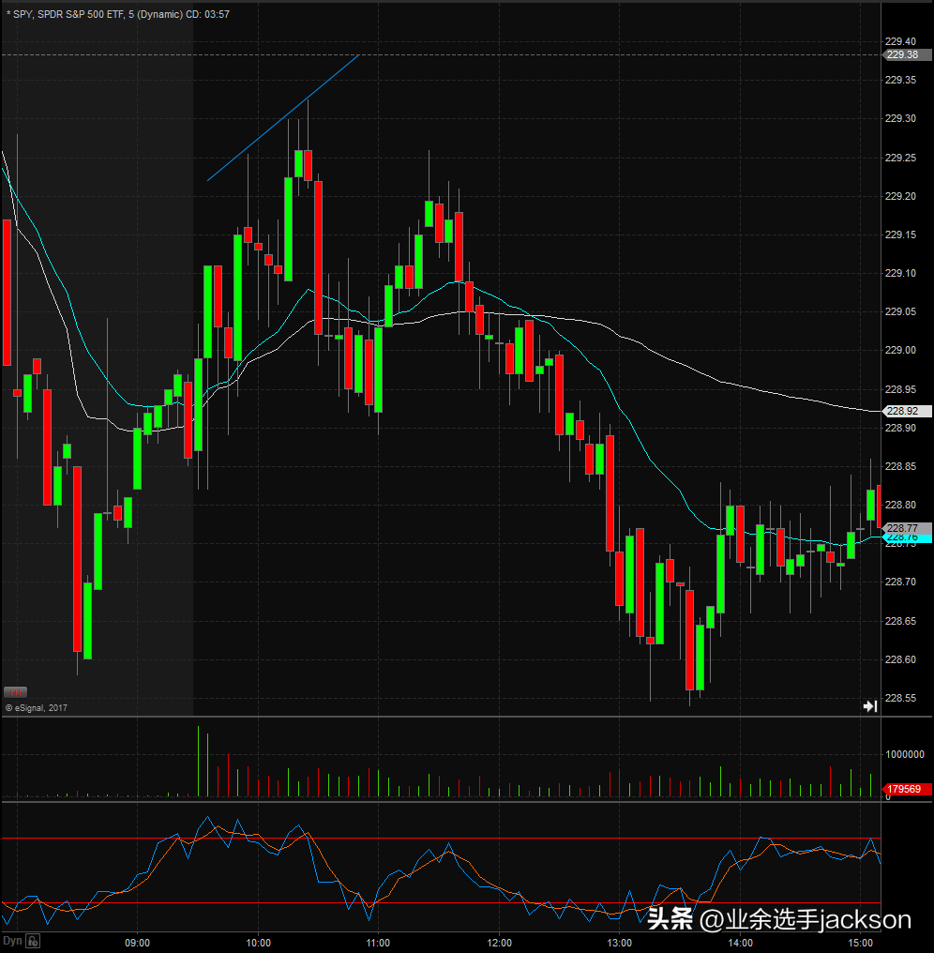Click the cyan 228.76 indicator value label

(906, 538)
